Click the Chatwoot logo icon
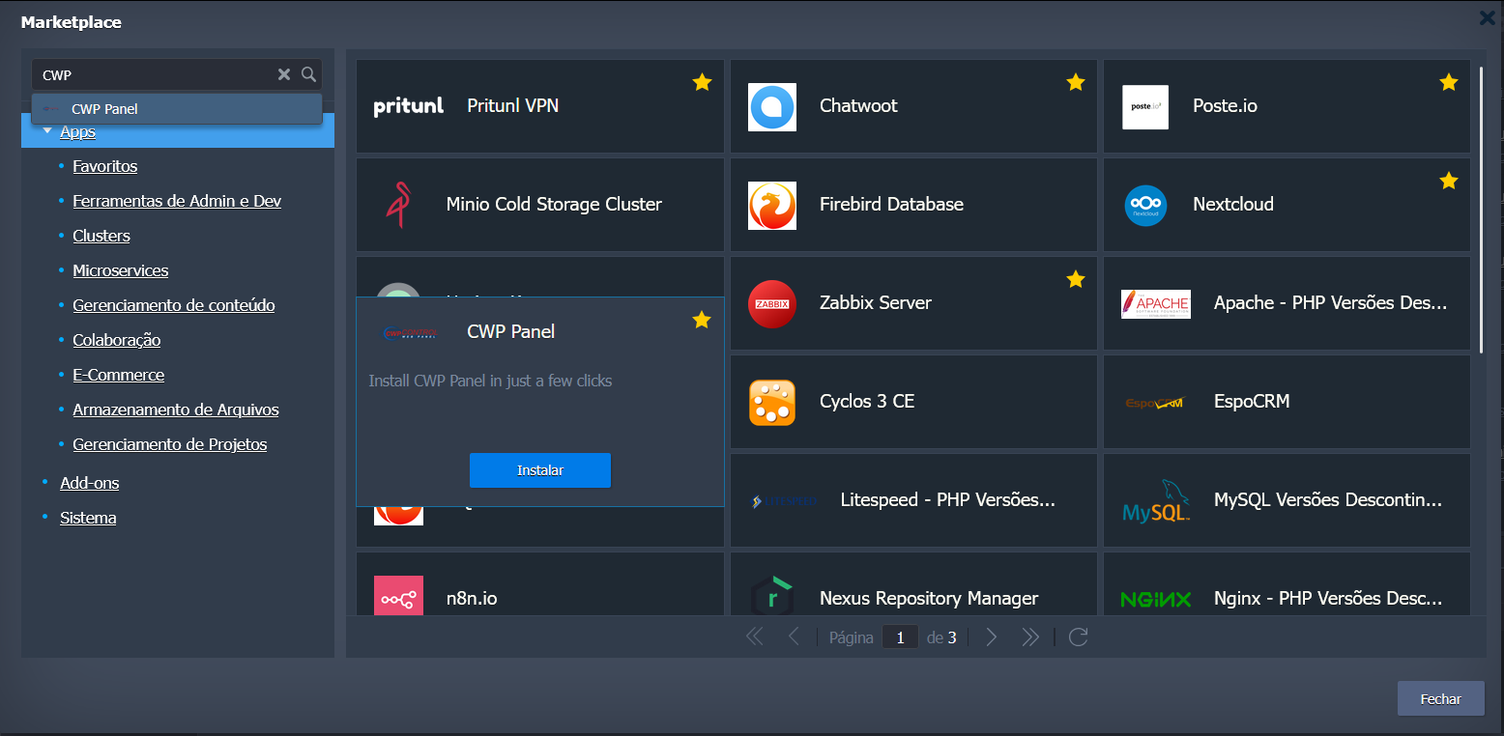1504x736 pixels. [x=772, y=106]
